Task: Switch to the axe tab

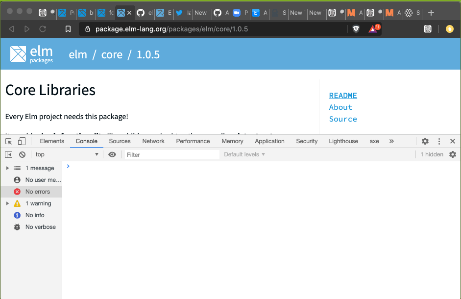Action: [x=374, y=141]
